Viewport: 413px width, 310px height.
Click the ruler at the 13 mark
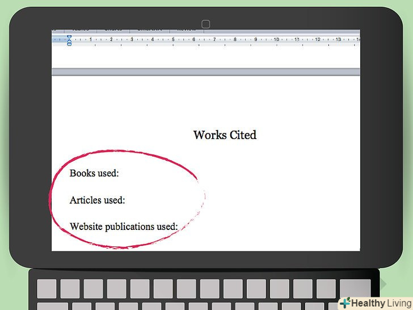click(338, 40)
